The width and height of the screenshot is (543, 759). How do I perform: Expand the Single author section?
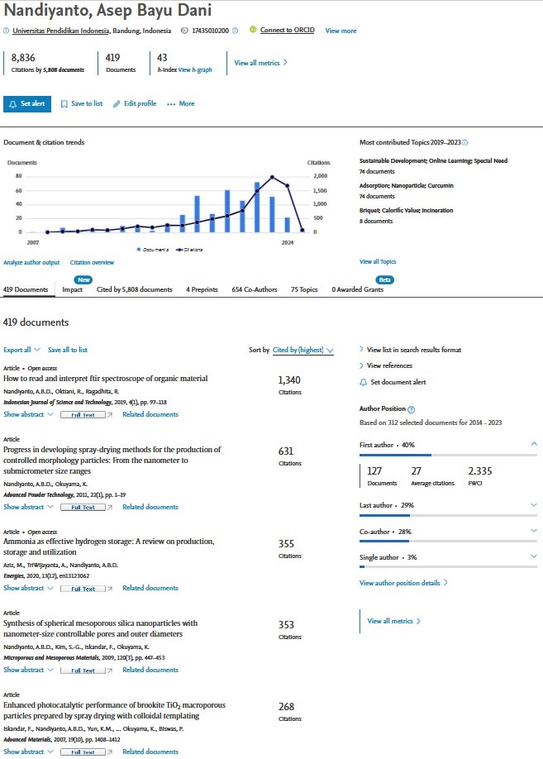534,556
